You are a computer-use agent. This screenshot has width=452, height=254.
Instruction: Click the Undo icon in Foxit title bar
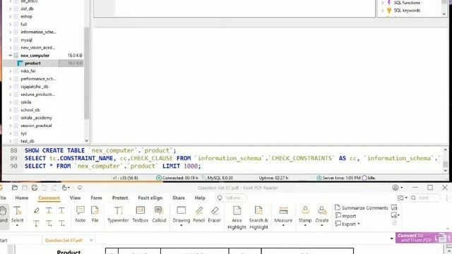(44, 188)
